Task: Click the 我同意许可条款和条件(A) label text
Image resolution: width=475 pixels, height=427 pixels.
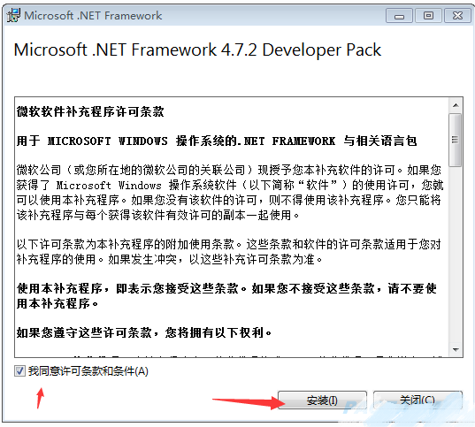Action: pyautogui.click(x=88, y=370)
